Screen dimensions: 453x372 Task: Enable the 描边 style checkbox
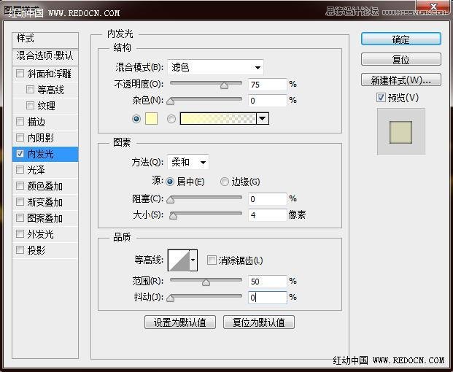20,121
